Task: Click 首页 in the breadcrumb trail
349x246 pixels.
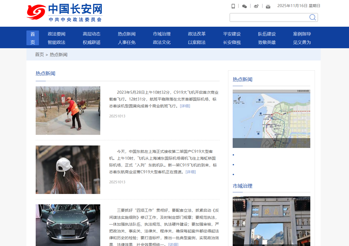Action: click(40, 55)
